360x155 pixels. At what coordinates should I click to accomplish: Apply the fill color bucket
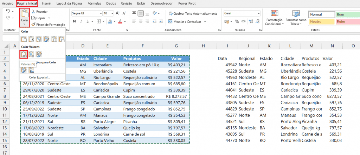tap(110, 21)
